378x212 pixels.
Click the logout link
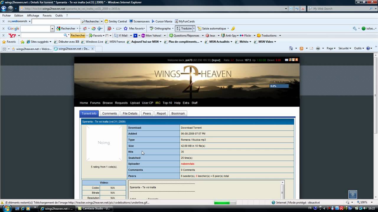pyautogui.click(x=216, y=60)
